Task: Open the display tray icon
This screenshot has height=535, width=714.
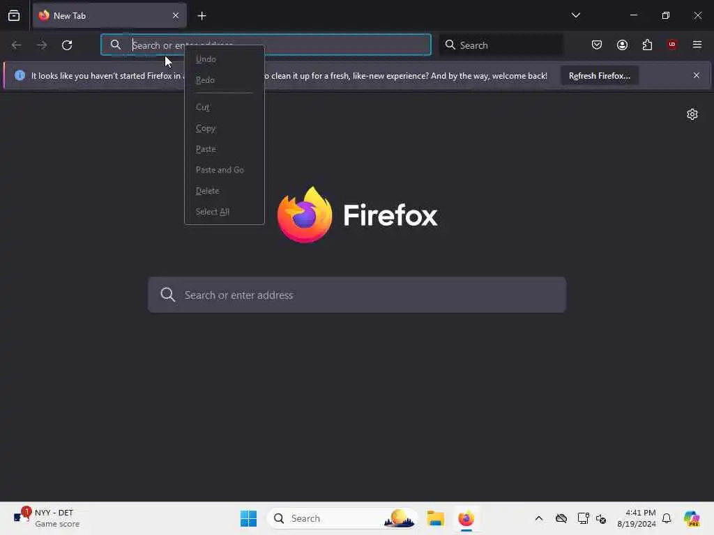Action: click(x=583, y=518)
